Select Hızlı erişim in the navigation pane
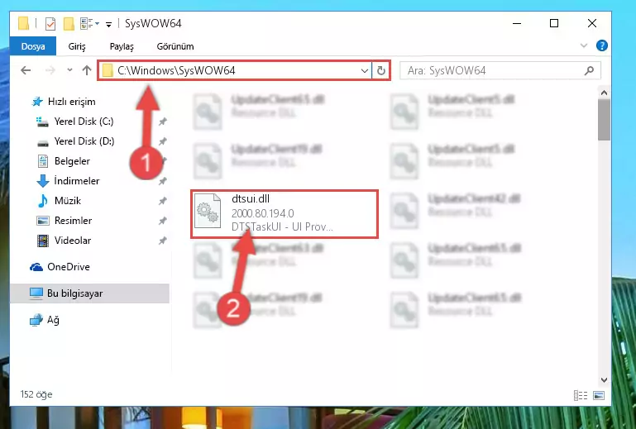This screenshot has width=636, height=429. (x=71, y=102)
